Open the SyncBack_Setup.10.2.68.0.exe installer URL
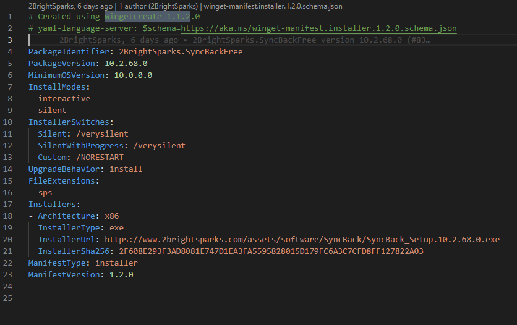 [302, 240]
